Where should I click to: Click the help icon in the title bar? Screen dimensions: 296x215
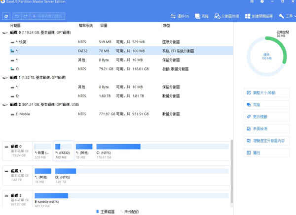(x=262, y=1)
